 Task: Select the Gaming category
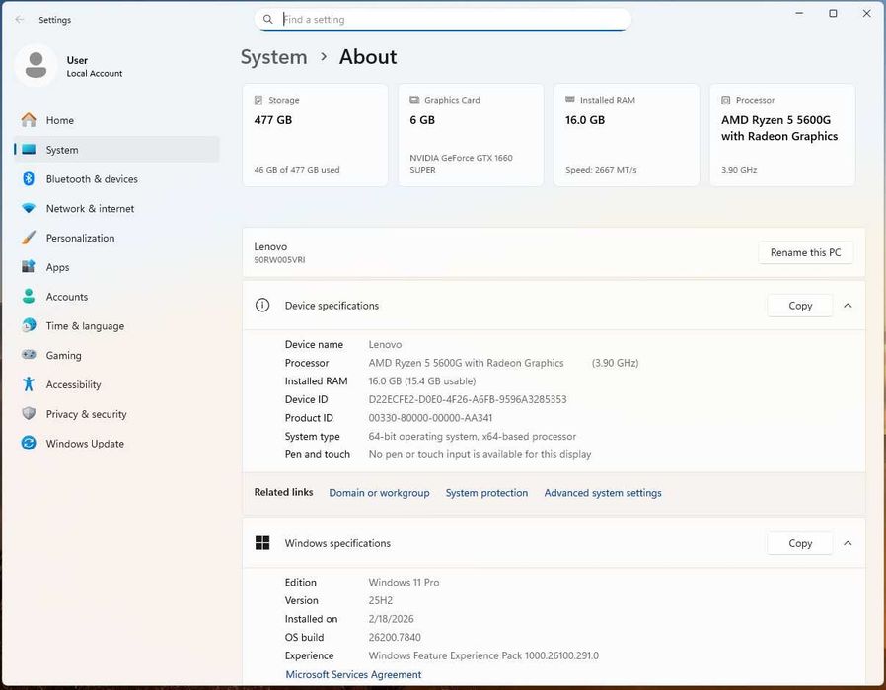(116, 355)
